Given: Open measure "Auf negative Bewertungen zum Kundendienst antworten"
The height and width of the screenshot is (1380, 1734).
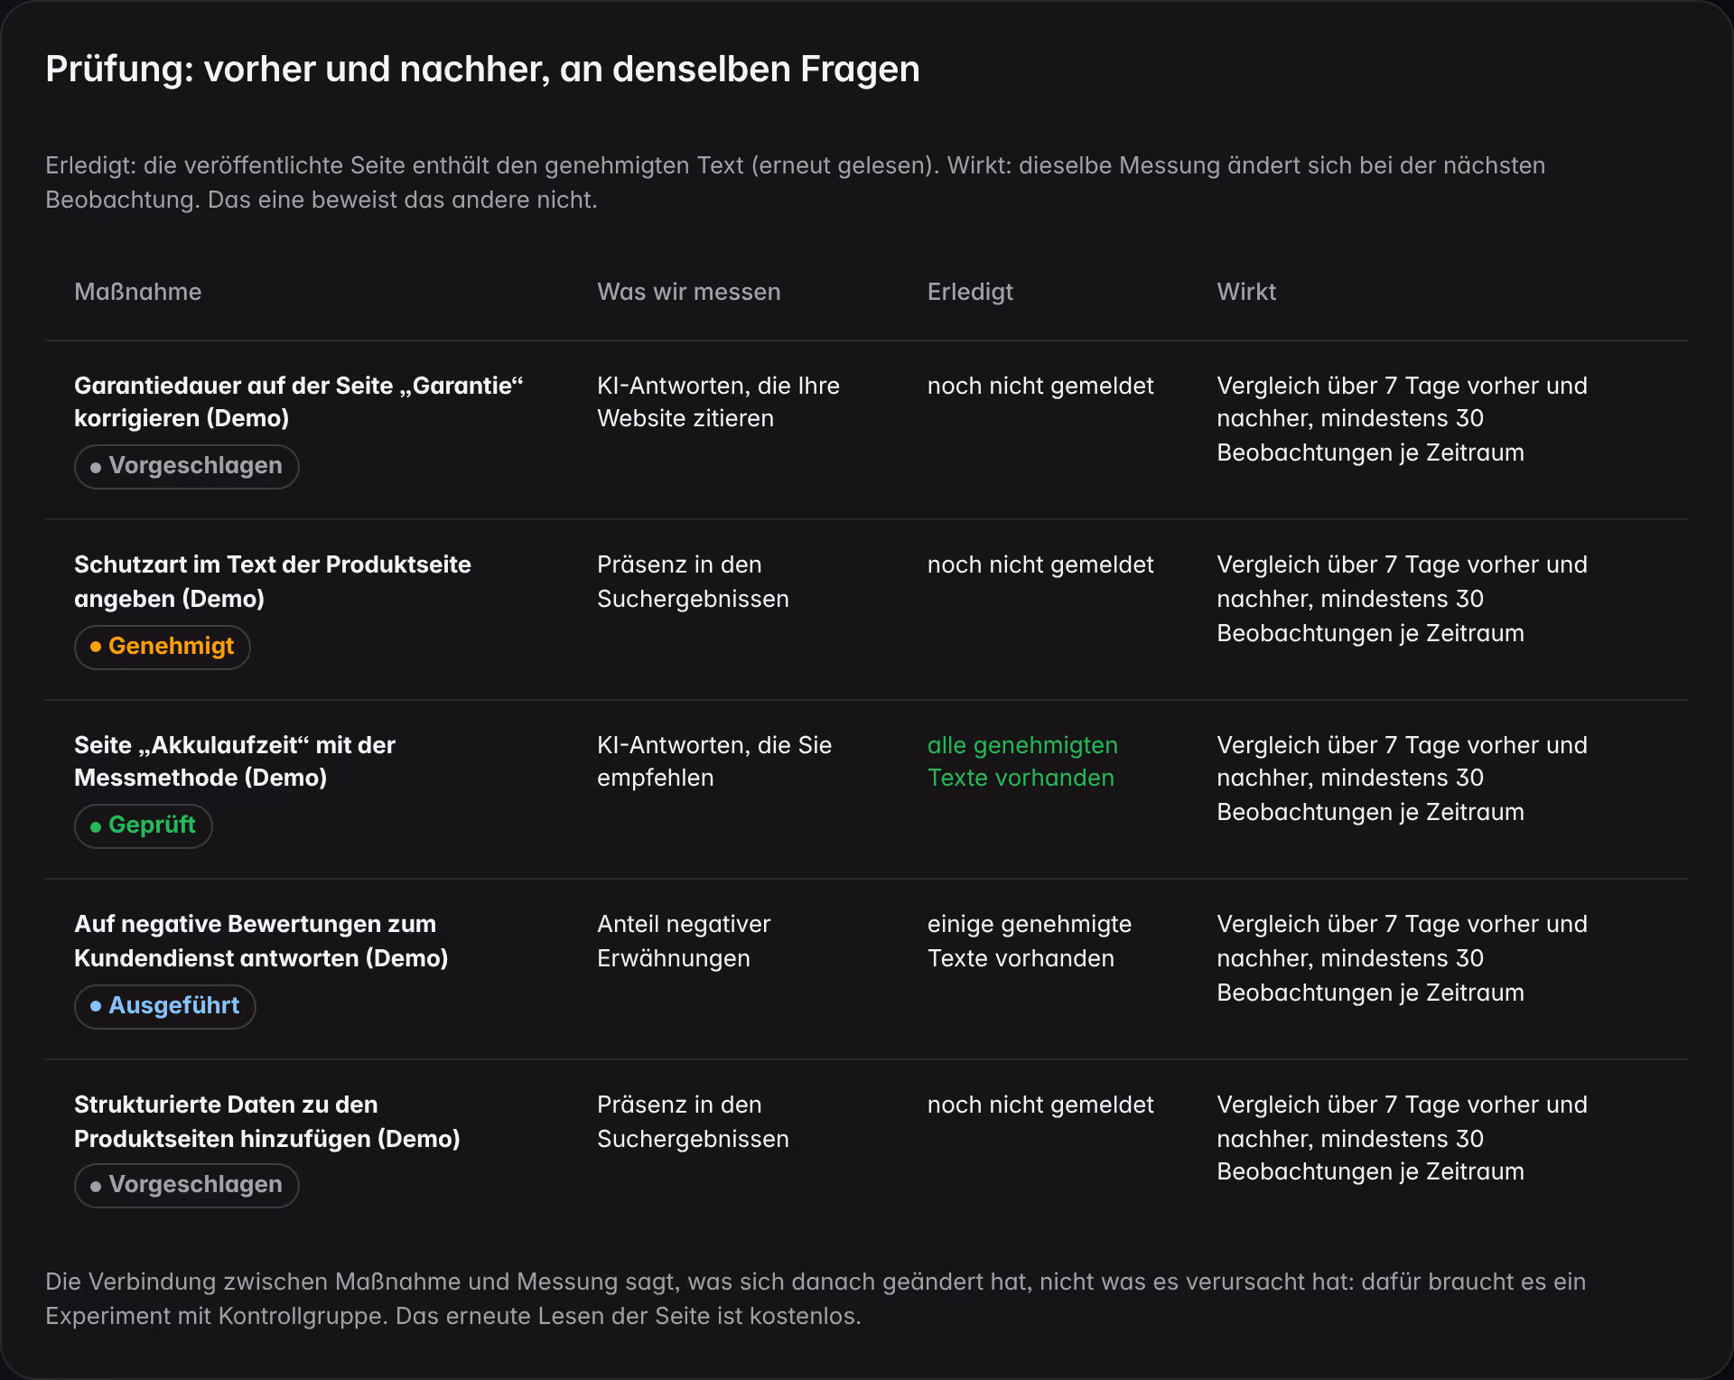Looking at the screenshot, I should point(261,941).
